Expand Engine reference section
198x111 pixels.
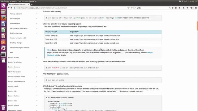click(x=37, y=33)
